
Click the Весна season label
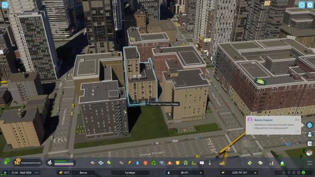(x=83, y=173)
